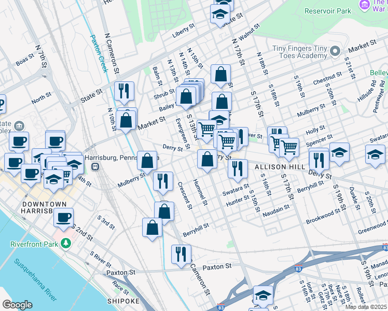Click the shopping bag marker on Derry St
This screenshot has height=311, width=388.
207,161
